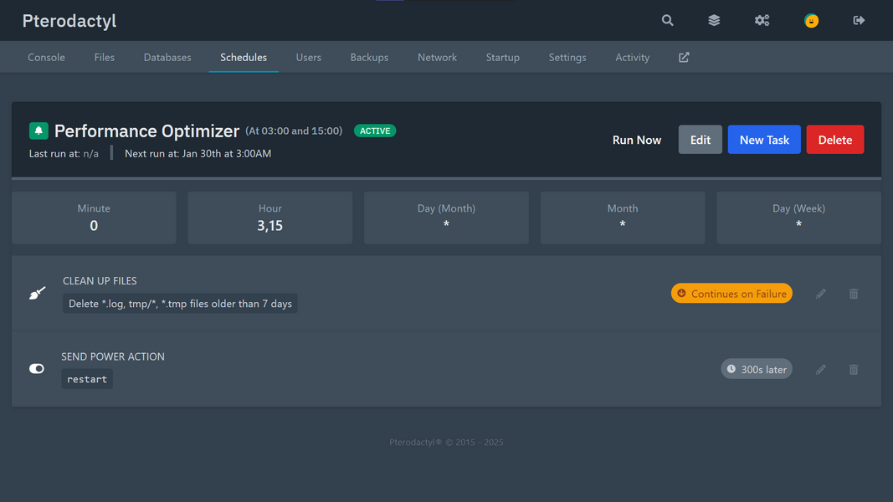Click the Run Now button
The height and width of the screenshot is (502, 893).
click(637, 140)
